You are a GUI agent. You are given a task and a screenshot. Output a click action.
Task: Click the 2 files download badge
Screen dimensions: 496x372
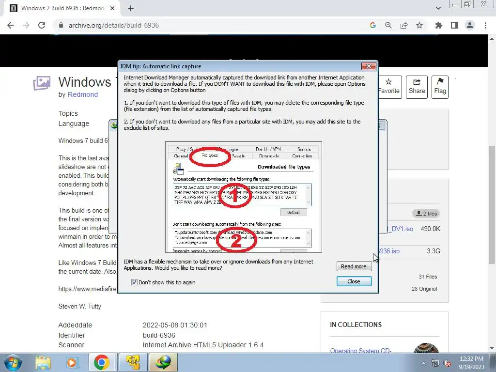tap(426, 214)
